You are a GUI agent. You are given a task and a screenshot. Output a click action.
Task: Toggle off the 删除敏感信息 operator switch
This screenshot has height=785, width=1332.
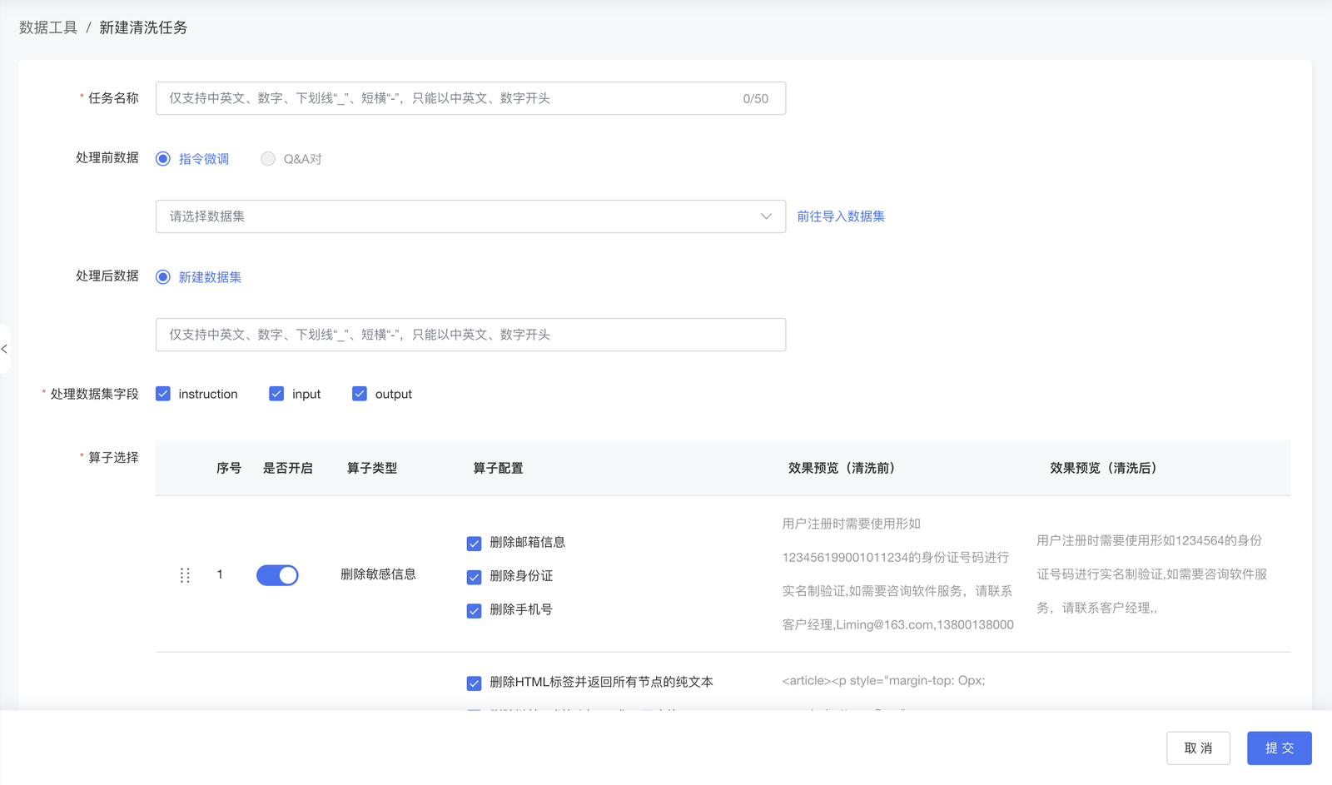tap(277, 575)
